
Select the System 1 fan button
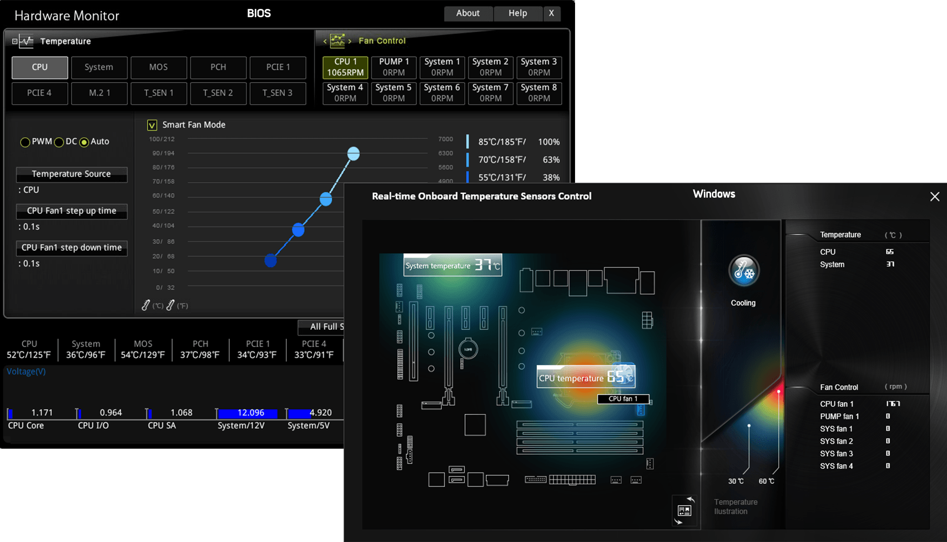pos(442,67)
